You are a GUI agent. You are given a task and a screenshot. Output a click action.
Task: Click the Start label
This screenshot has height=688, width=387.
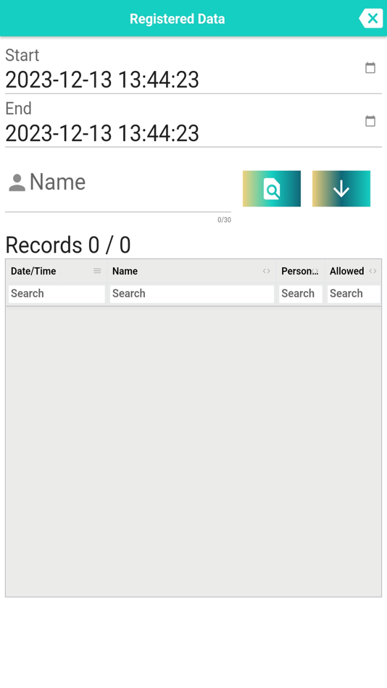tap(22, 55)
